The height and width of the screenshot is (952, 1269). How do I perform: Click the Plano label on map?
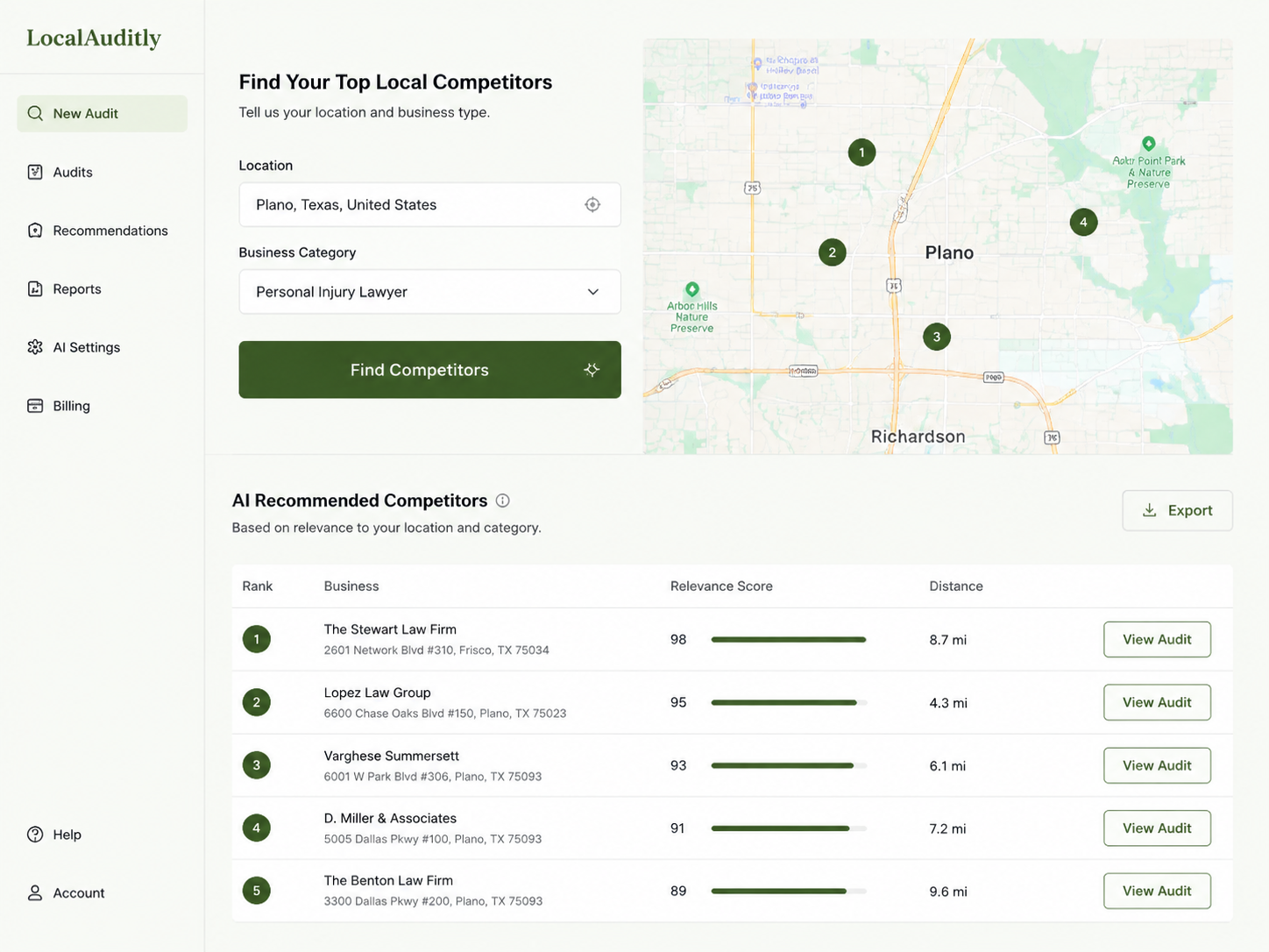[x=949, y=252]
